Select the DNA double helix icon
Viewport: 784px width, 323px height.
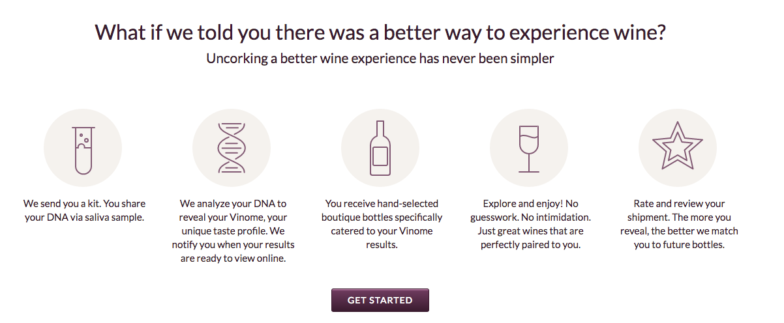point(232,147)
